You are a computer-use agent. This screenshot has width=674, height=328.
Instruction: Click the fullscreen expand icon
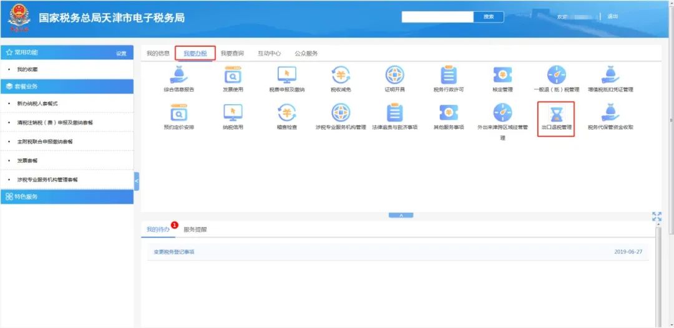657,216
